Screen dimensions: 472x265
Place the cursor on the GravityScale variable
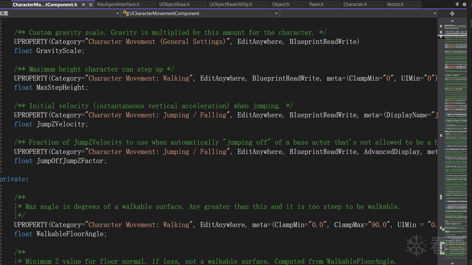[x=58, y=51]
